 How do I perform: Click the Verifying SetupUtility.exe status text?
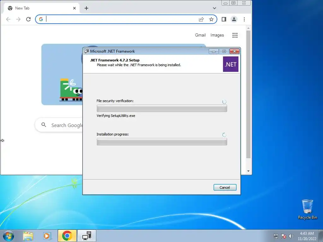[x=116, y=116]
